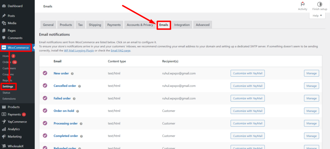Open WooCommerce Extensions submenu item
330x149 pixels.
[x=9, y=99]
